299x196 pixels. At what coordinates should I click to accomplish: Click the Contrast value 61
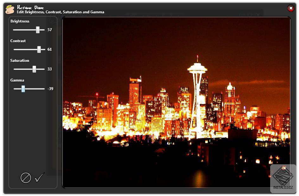(x=50, y=49)
